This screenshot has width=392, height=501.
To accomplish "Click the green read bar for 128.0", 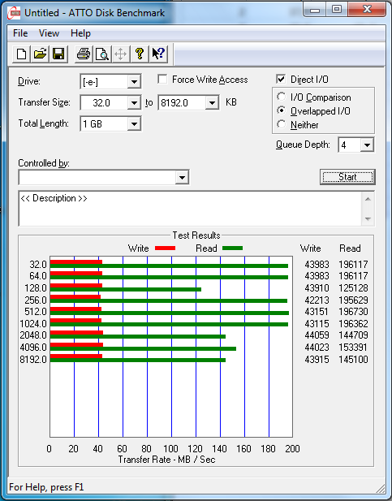I will (x=126, y=290).
